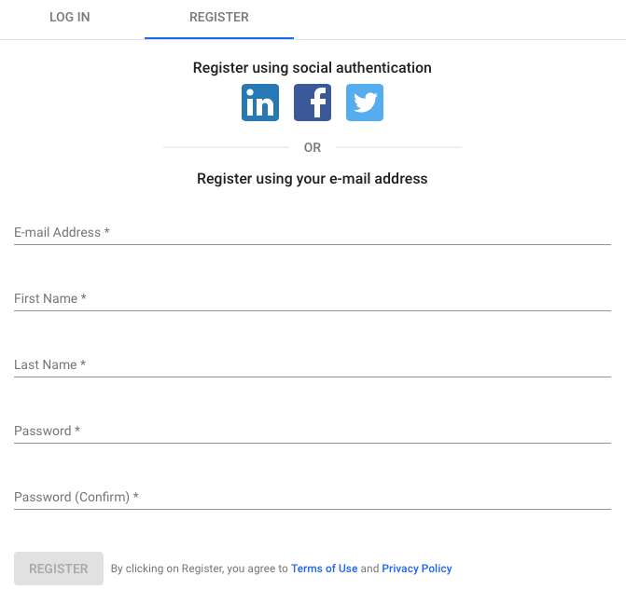Submit with the grey REGISTER button
Viewport: 626px width, 603px height.
pos(59,569)
